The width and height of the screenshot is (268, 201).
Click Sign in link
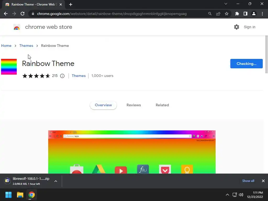coord(249,27)
